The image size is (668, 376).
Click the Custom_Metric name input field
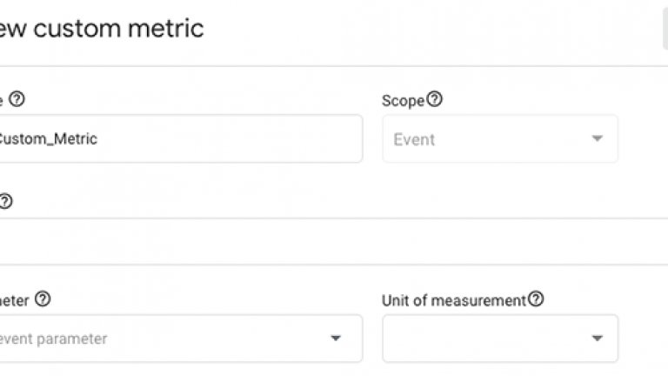(174, 139)
